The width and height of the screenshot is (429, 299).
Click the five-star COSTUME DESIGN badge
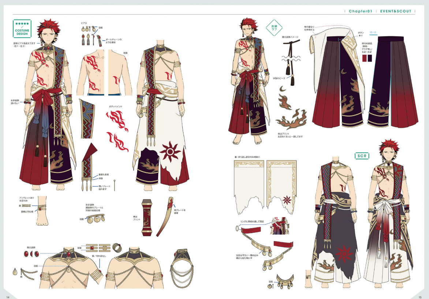pyautogui.click(x=22, y=29)
